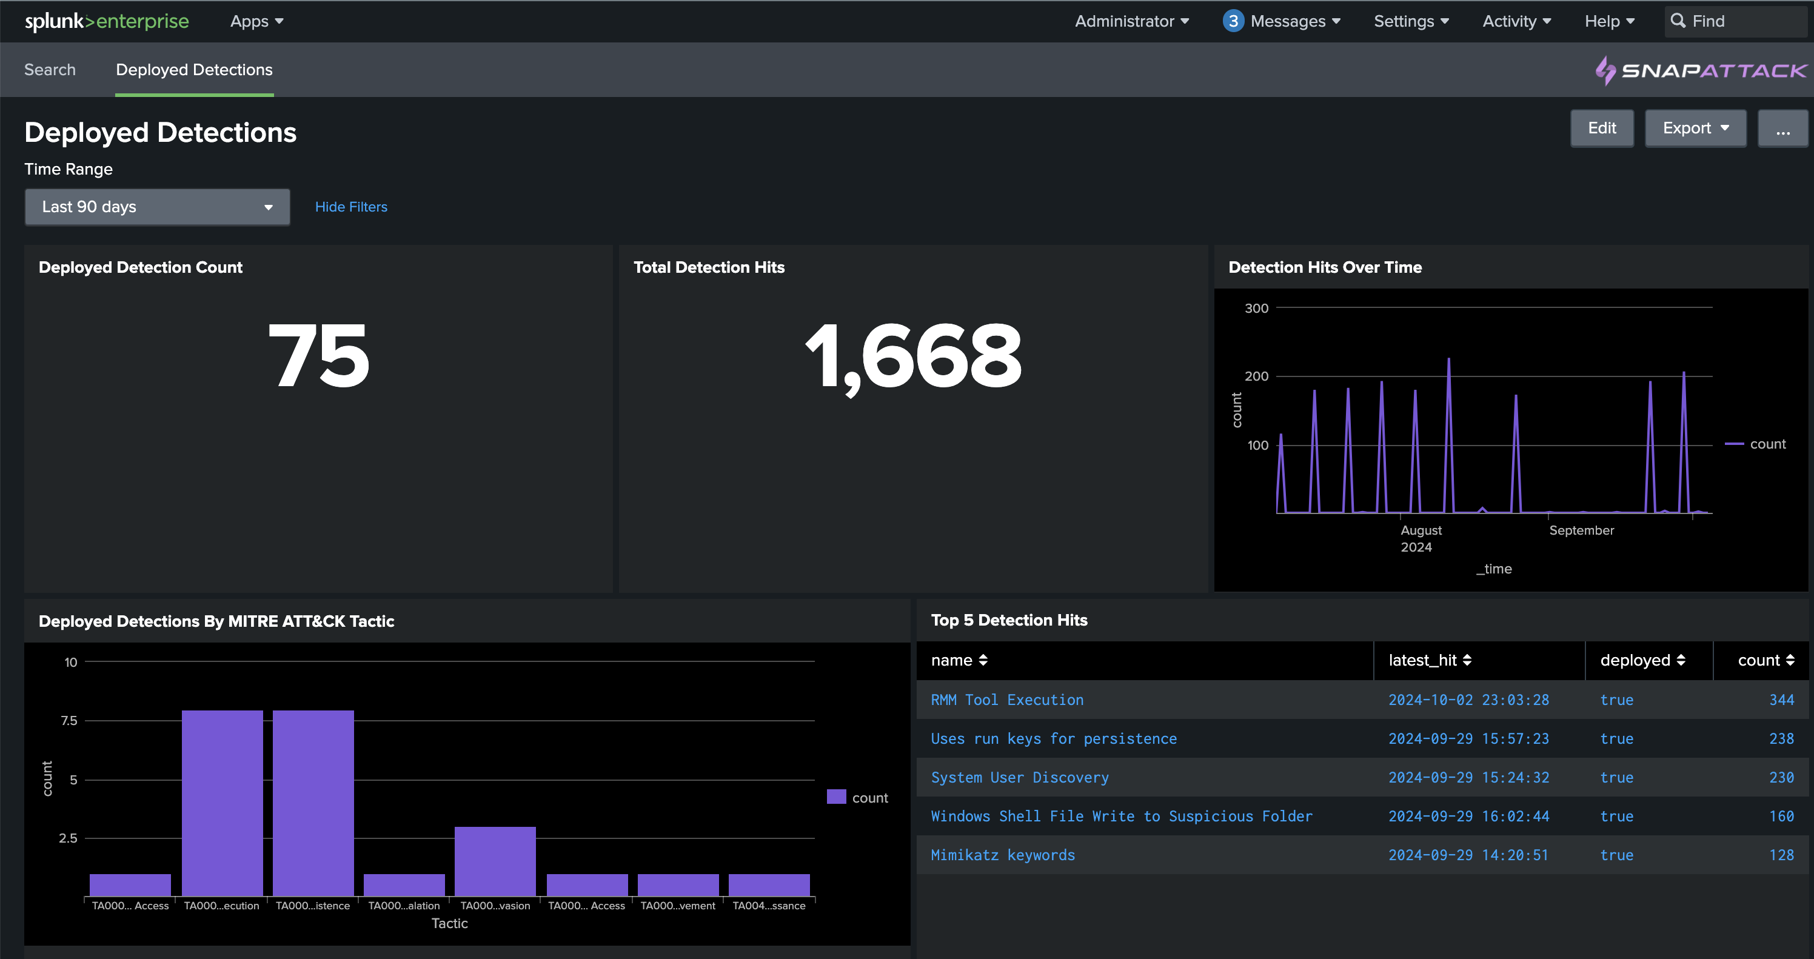Open System User Discovery detection
The height and width of the screenshot is (959, 1814).
click(x=1020, y=777)
